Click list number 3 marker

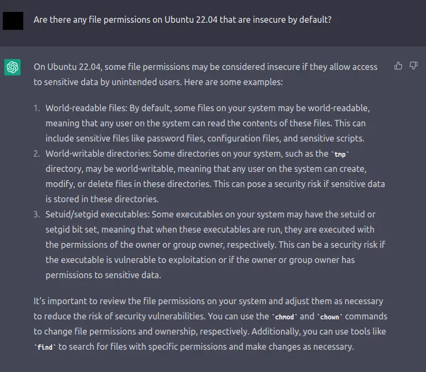[x=37, y=214]
